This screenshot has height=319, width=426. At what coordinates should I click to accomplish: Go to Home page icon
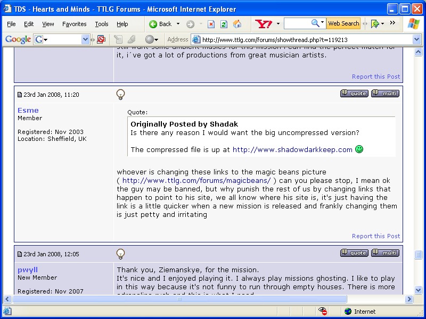coord(237,24)
